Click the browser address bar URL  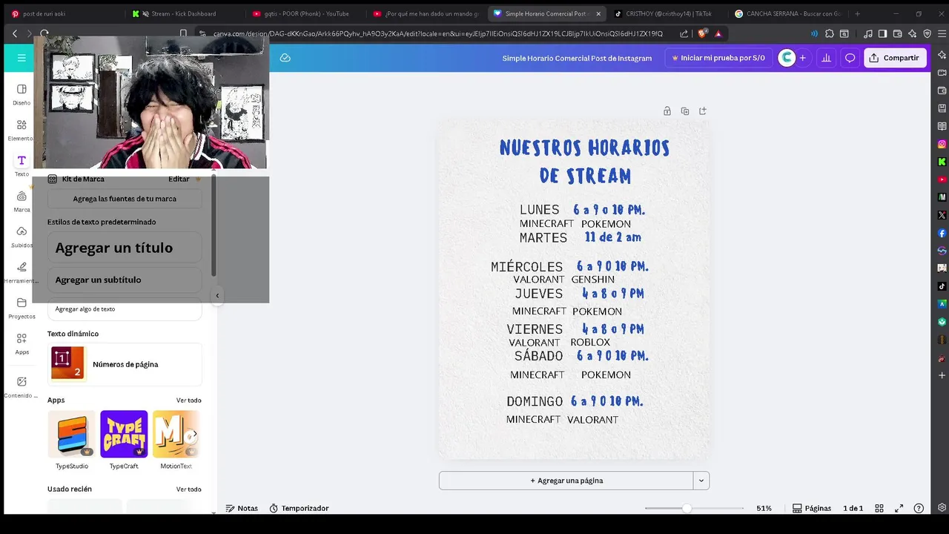(437, 33)
